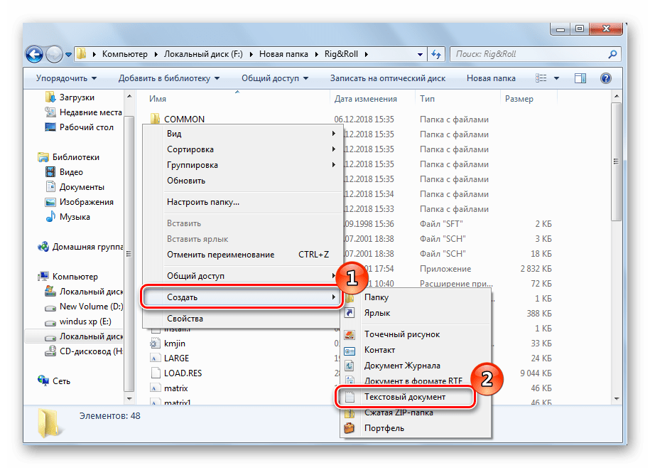Choose Папку in the Создать submenu
Screen dimensions: 650x468
click(x=377, y=297)
